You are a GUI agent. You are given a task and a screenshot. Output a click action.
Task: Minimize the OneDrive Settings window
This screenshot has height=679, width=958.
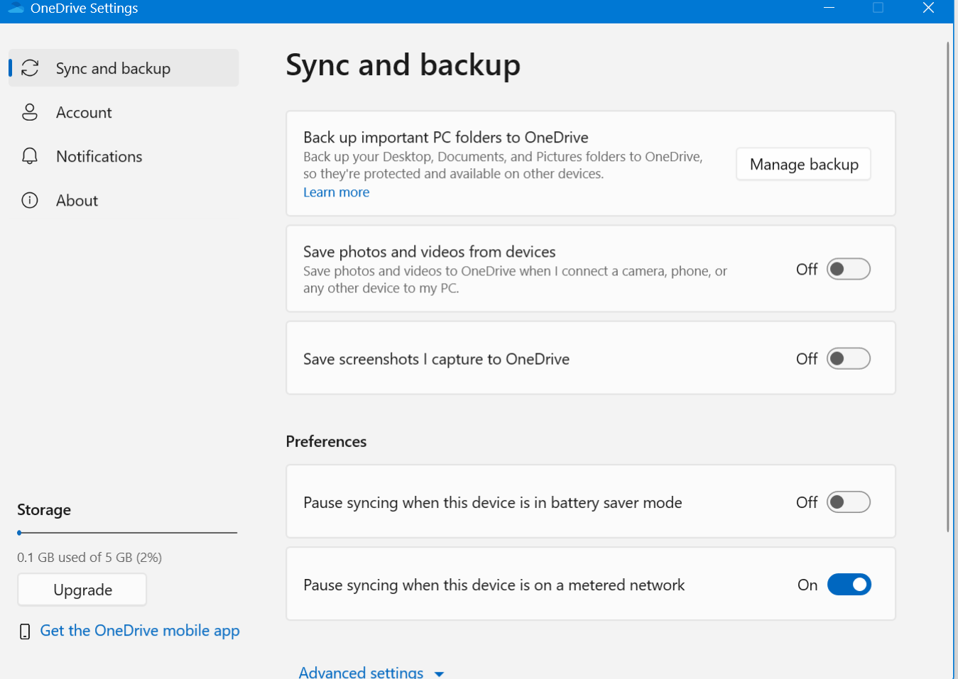click(829, 8)
